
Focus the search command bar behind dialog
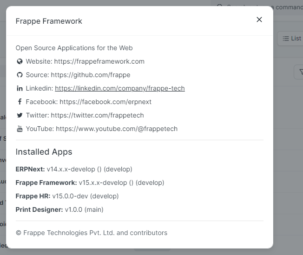coord(257,7)
